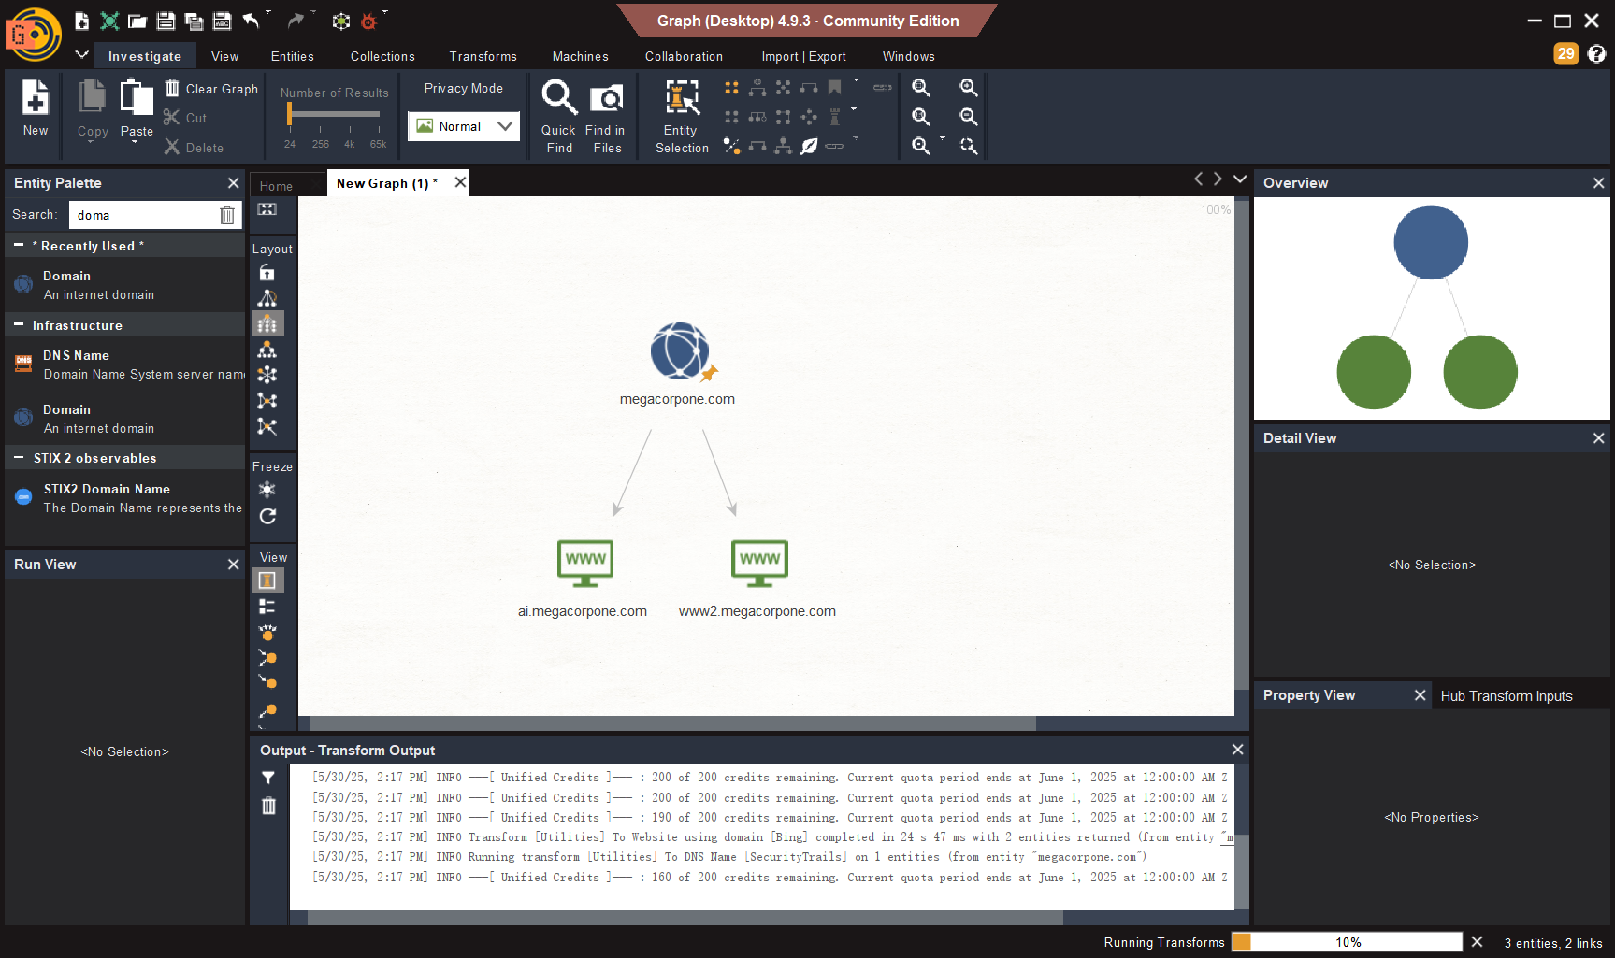This screenshot has width=1615, height=958.
Task: Click the Clear Graph trash icon
Action: pos(172,88)
